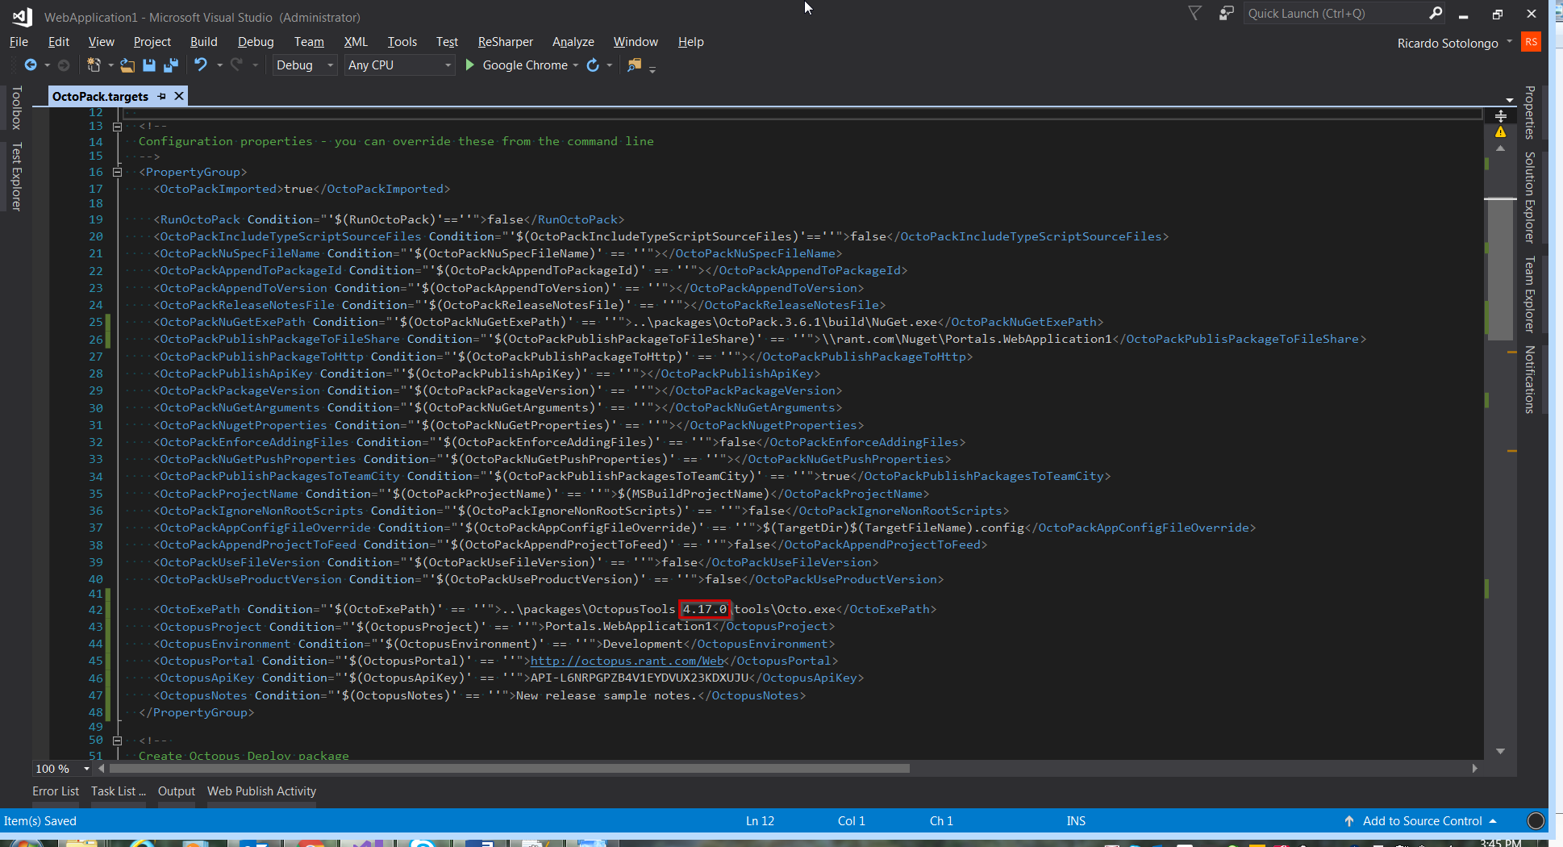Screen dimensions: 1563x847
Task: Show the Output panel tab
Action: click(177, 791)
